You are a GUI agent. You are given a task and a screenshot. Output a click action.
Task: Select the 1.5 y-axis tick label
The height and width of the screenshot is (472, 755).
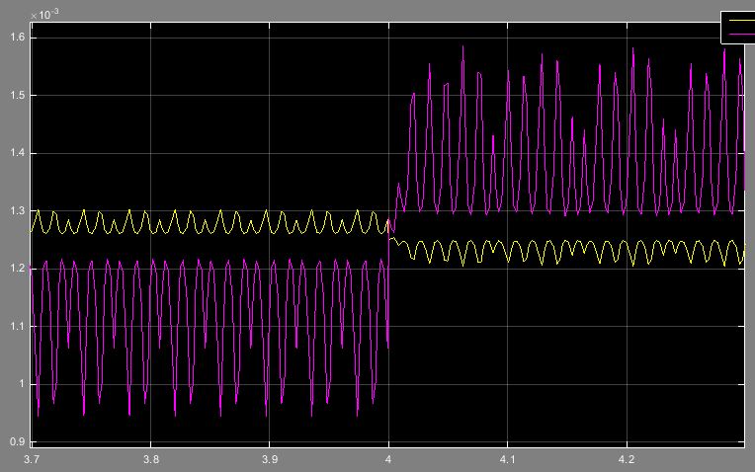click(18, 96)
